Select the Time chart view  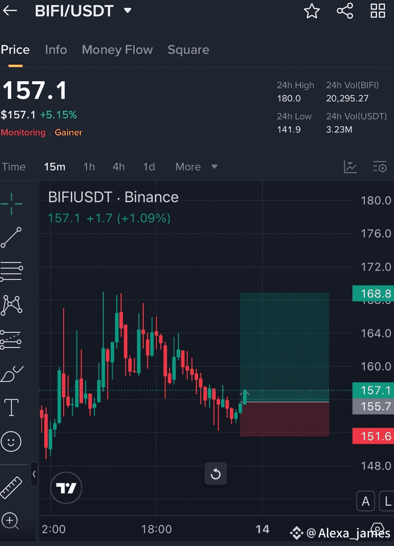click(14, 167)
